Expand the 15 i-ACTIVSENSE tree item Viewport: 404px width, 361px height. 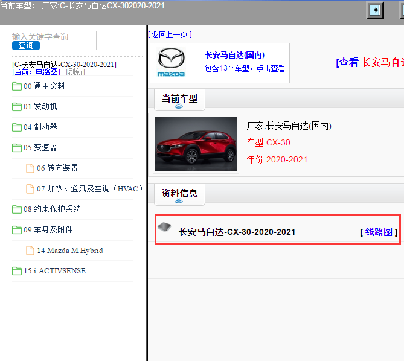pos(54,271)
